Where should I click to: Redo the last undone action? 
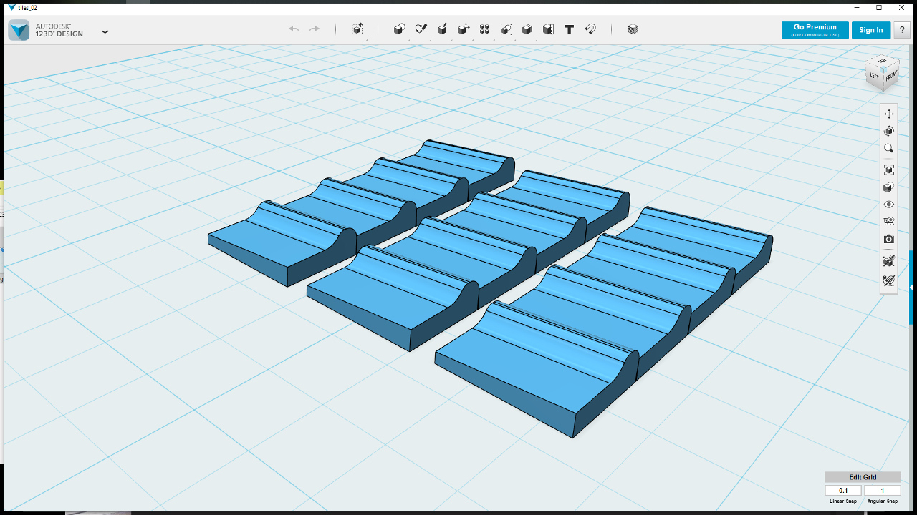315,29
